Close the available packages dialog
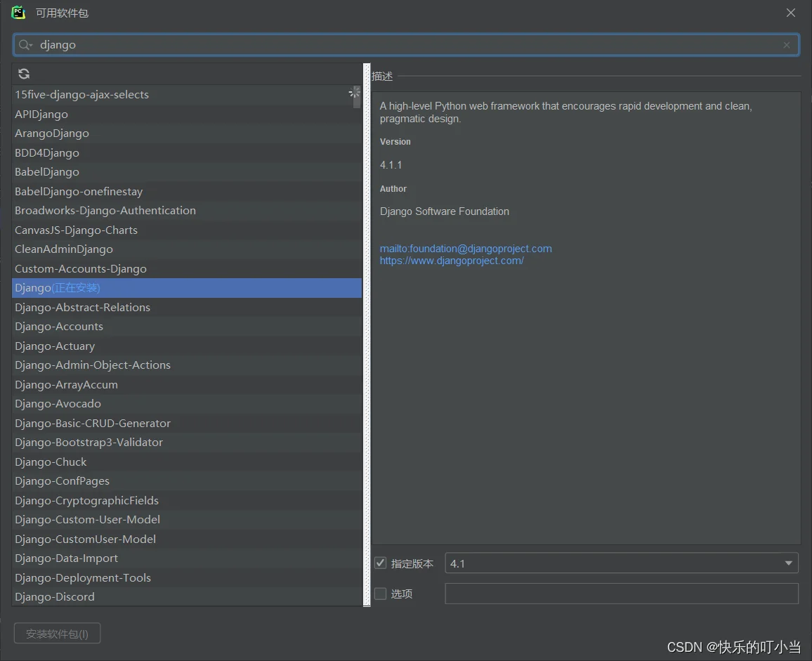This screenshot has width=812, height=661. (791, 13)
